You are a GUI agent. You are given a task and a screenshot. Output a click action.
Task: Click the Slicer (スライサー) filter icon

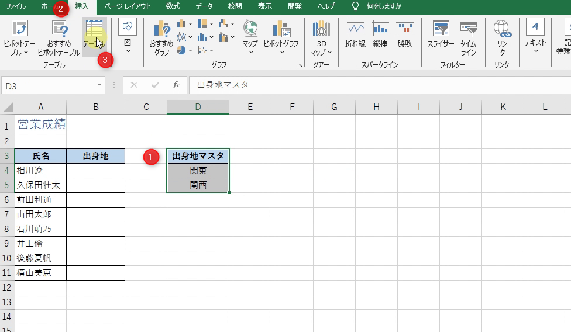[x=441, y=34]
